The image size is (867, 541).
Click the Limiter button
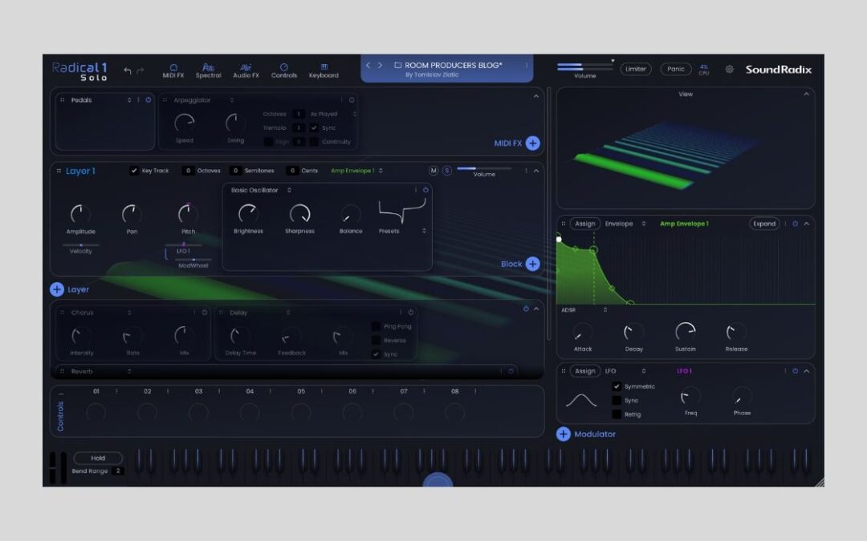[635, 69]
